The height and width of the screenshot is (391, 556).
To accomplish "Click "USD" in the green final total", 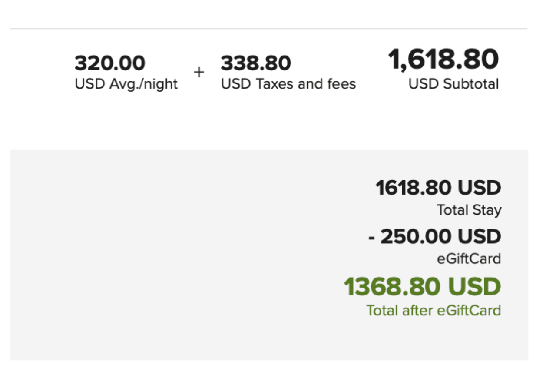I will tap(474, 287).
